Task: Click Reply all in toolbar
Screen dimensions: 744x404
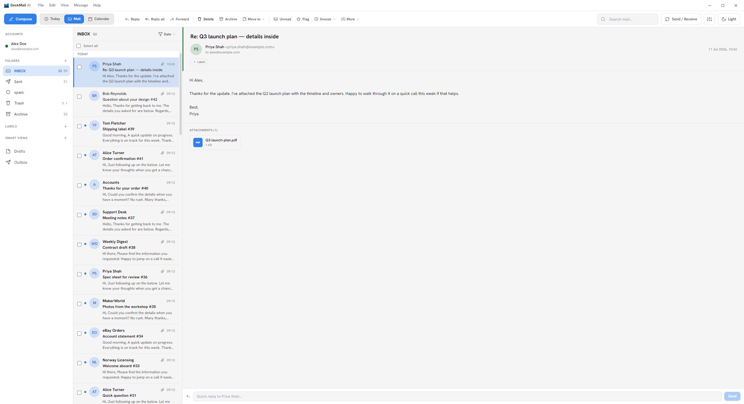Action: pyautogui.click(x=155, y=19)
